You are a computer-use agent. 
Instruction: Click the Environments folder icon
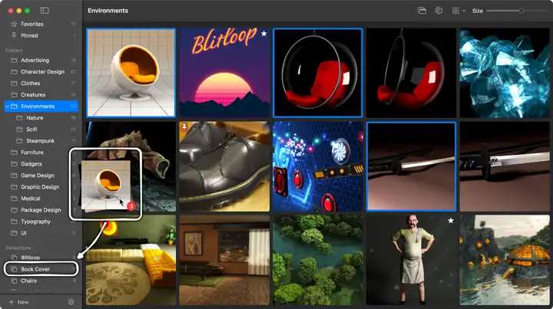click(x=14, y=107)
